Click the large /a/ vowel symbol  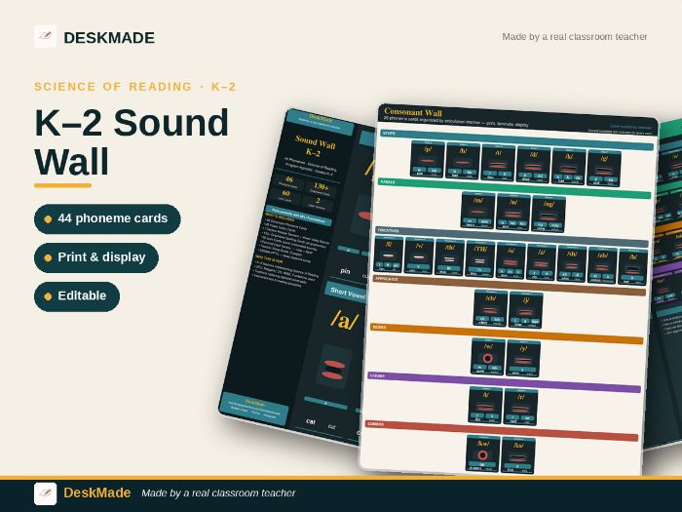tap(345, 321)
